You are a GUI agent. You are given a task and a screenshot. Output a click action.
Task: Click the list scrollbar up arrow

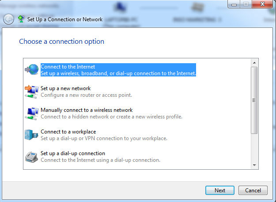(254, 63)
